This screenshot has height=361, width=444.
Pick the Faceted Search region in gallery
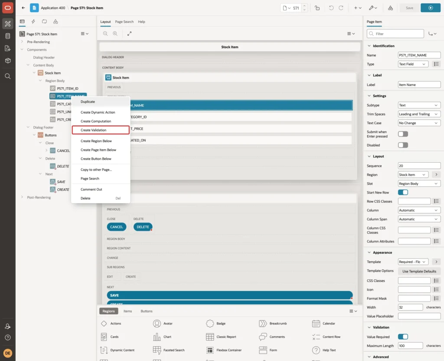tap(169, 350)
